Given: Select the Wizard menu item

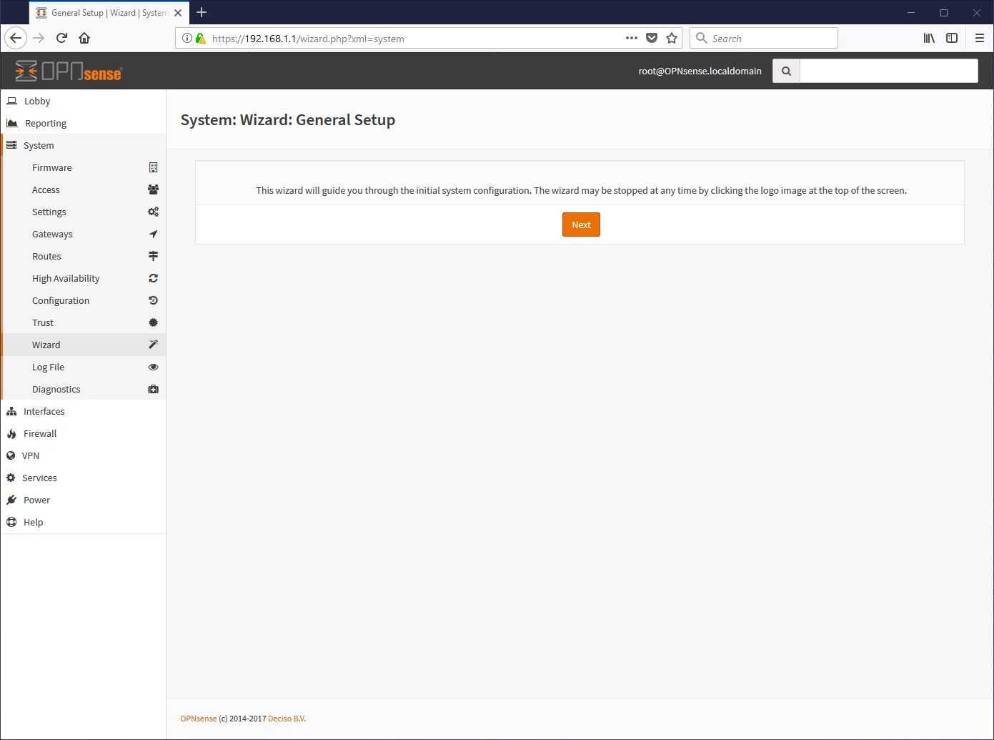Looking at the screenshot, I should click(x=46, y=345).
